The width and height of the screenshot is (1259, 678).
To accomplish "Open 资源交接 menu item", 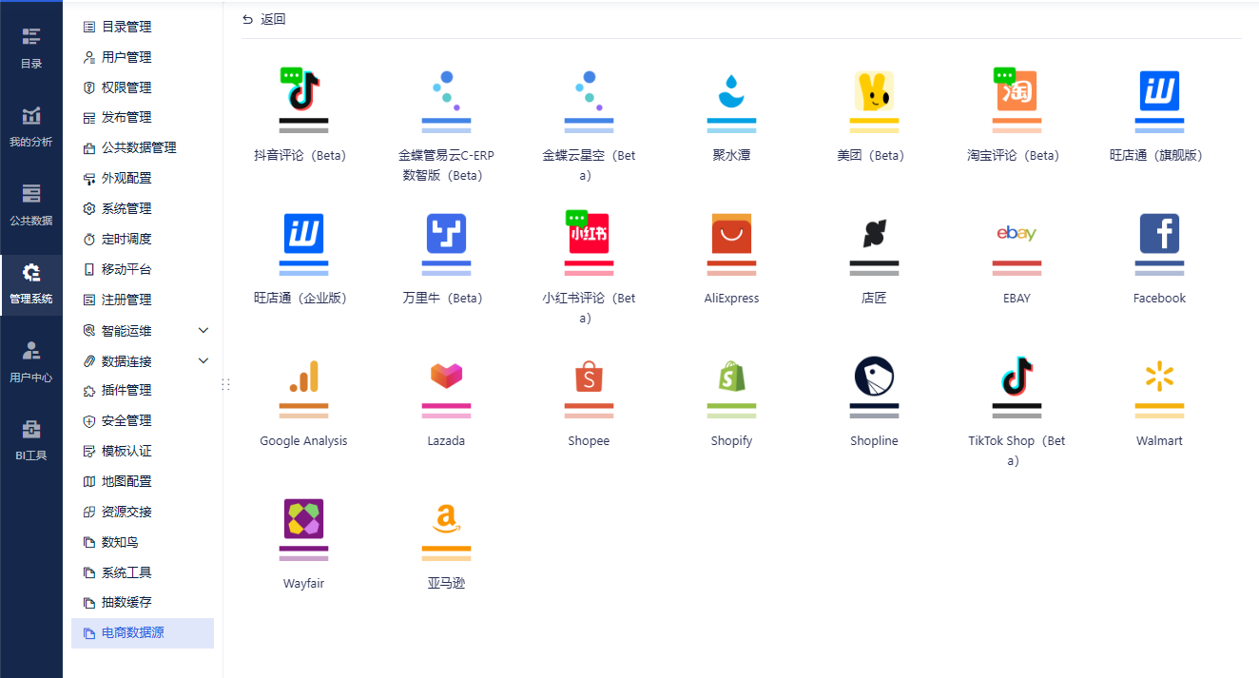I will click(x=143, y=512).
